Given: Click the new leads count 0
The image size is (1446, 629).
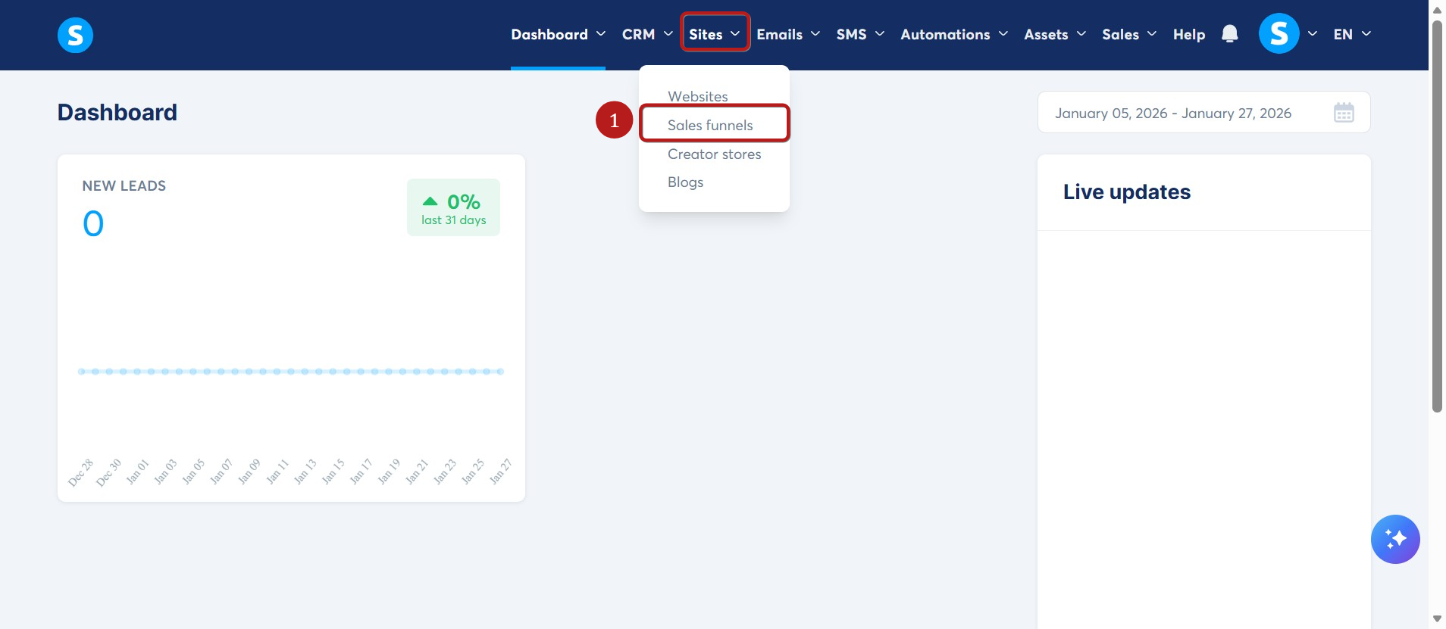Looking at the screenshot, I should pyautogui.click(x=93, y=224).
